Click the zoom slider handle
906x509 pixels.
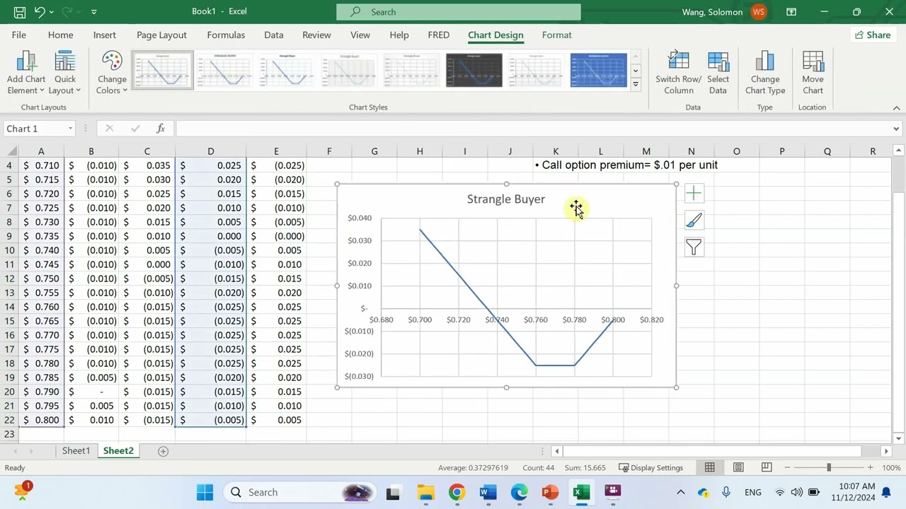tap(828, 468)
